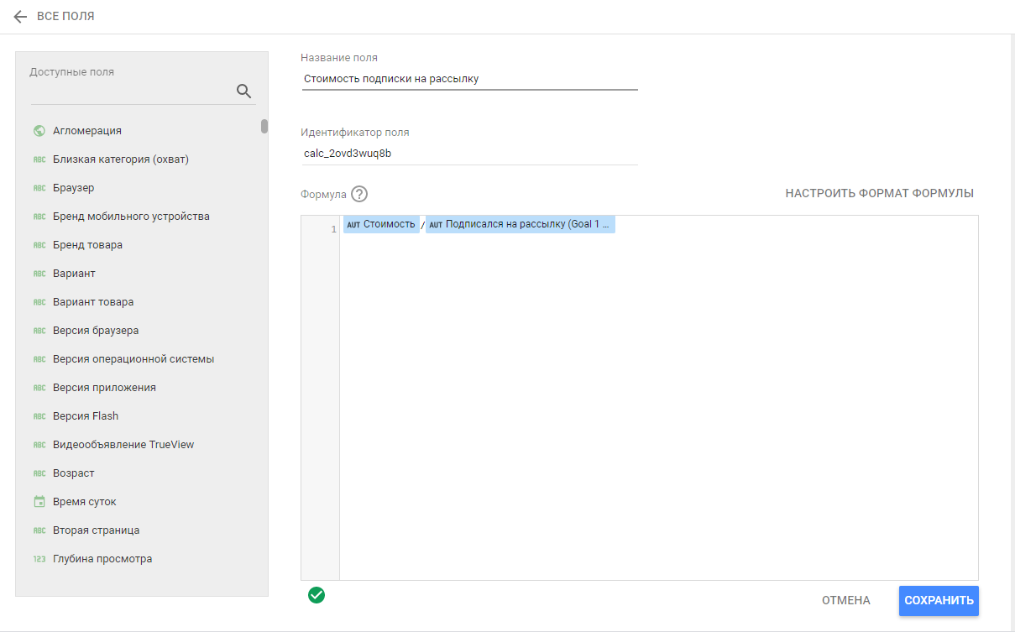The width and height of the screenshot is (1015, 632).
Task: Click the Идентификатор поля input field
Action: 468,154
